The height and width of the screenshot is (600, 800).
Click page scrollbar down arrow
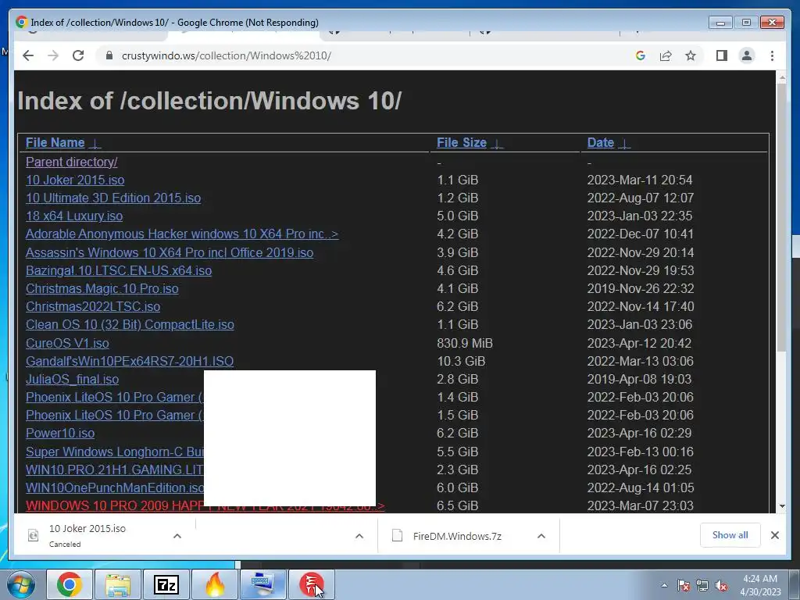[781, 506]
